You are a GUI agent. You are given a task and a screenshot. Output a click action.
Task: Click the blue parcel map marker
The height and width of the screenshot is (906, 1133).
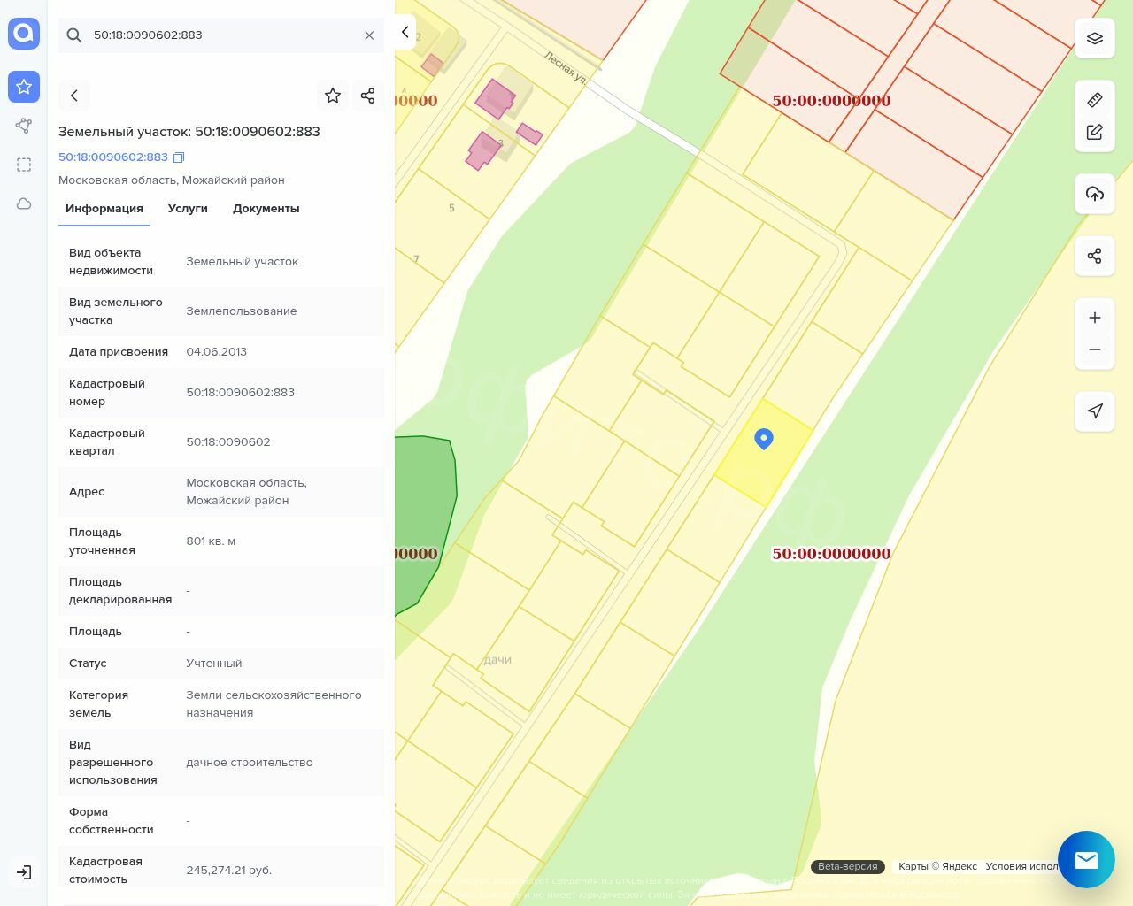pyautogui.click(x=764, y=438)
